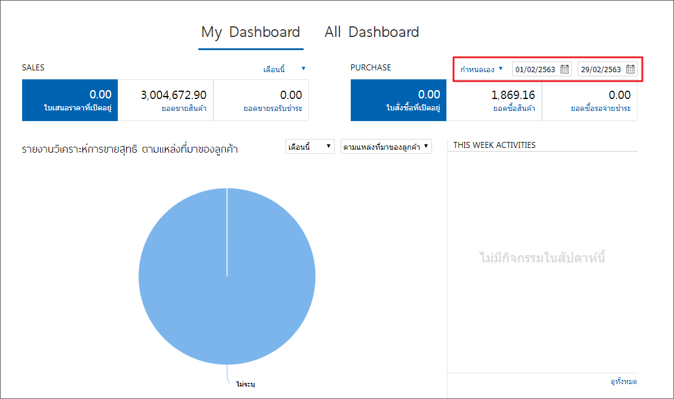This screenshot has width=674, height=399.
Task: Click the 01/02/2563 start date field
Action: pyautogui.click(x=535, y=69)
